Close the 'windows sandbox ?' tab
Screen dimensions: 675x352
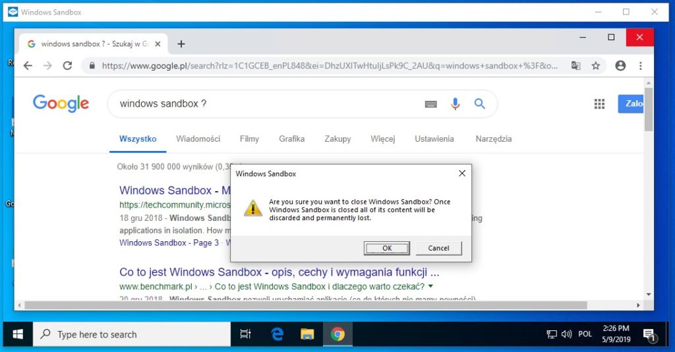tap(158, 44)
